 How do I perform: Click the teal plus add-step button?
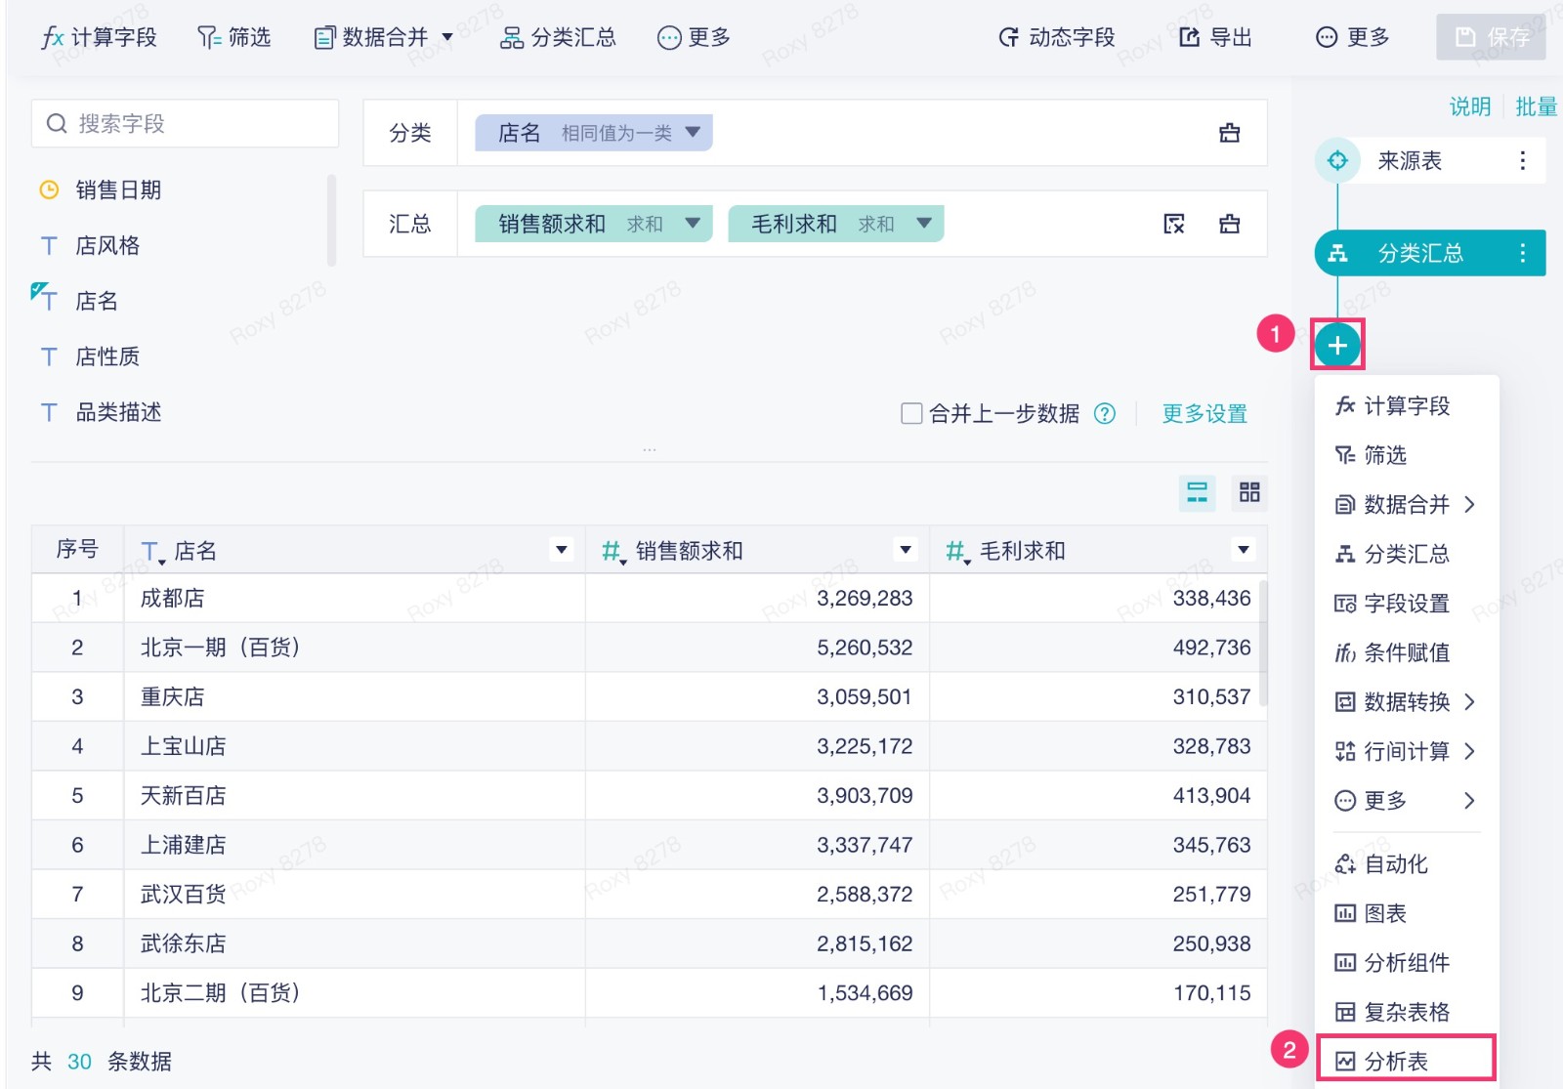[1336, 345]
